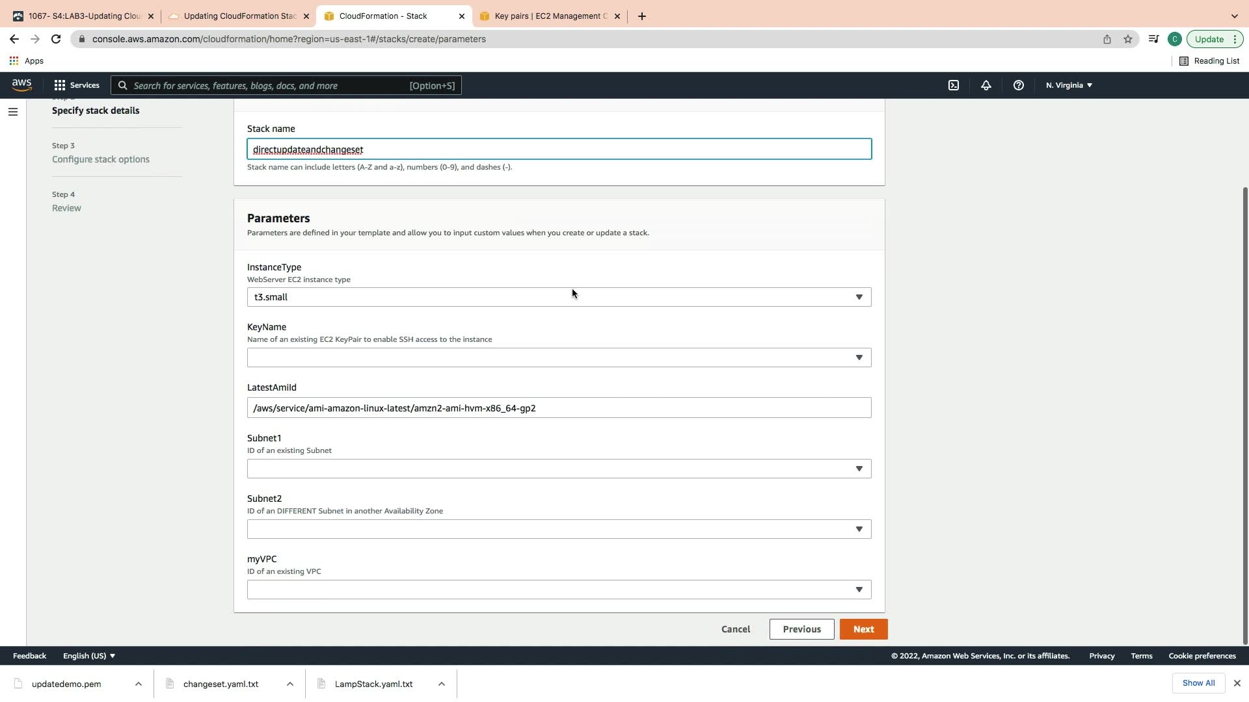Click the AWS logo home icon
The image size is (1249, 702).
pyautogui.click(x=21, y=85)
